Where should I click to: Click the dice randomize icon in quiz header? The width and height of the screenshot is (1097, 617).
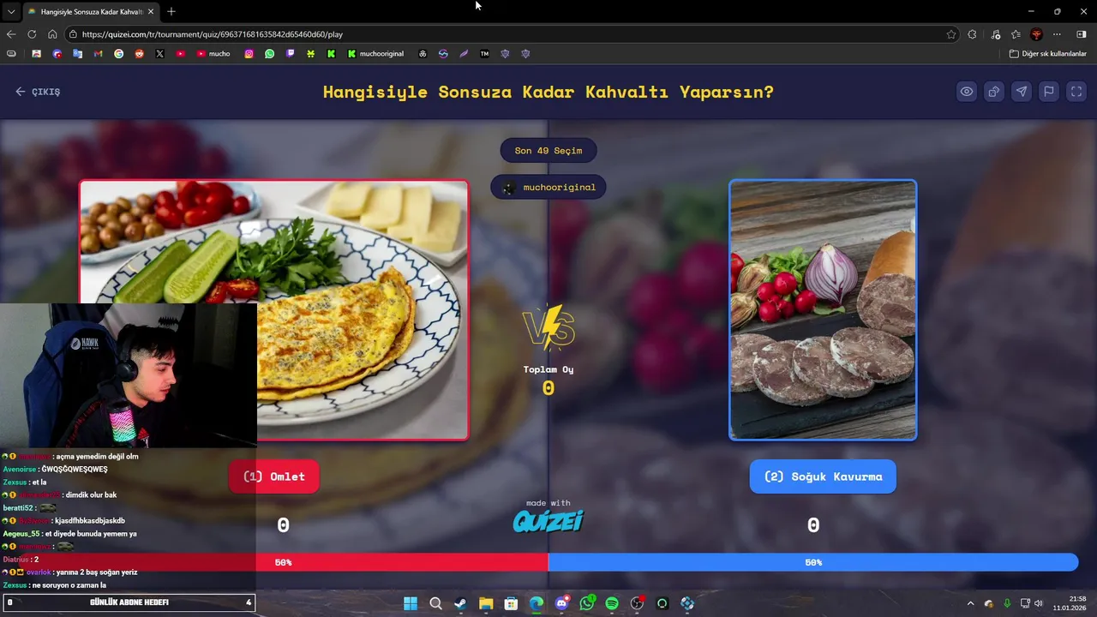pos(994,92)
